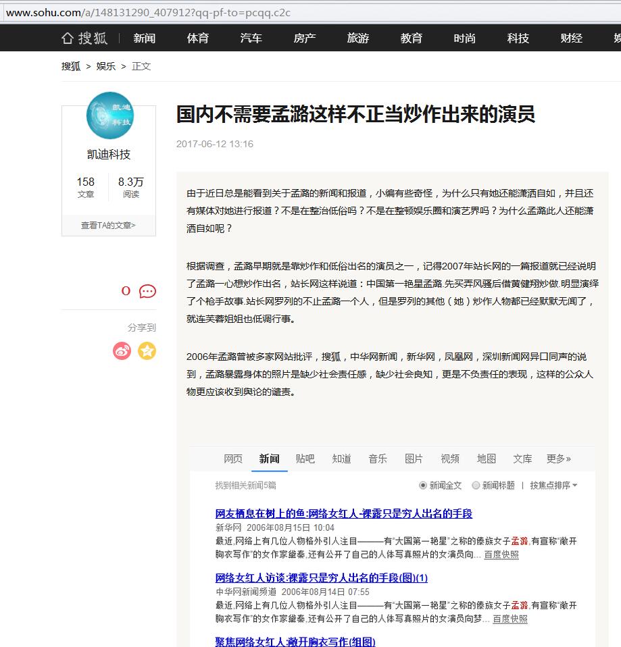
Task: Go to 科技 in top navigation
Action: 518,38
